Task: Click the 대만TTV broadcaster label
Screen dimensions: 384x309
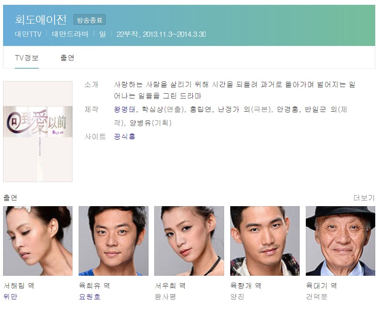Action: (28, 34)
